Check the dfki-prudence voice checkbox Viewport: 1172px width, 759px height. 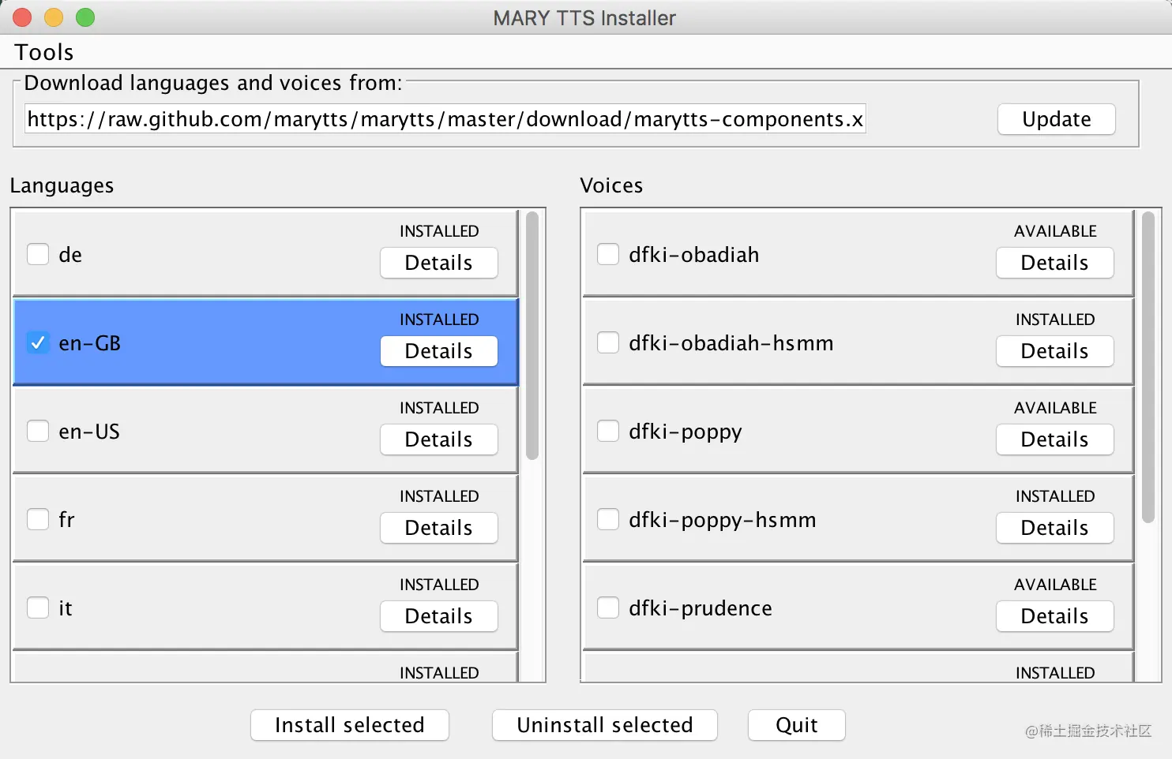tap(607, 608)
